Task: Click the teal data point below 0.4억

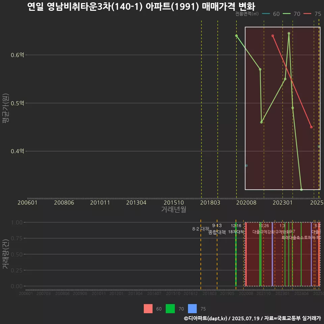Action: (x=246, y=165)
